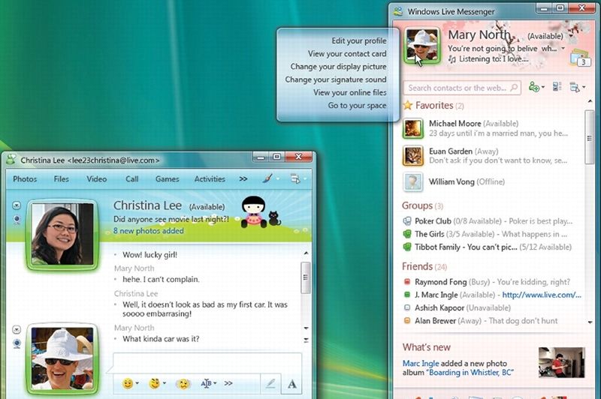Click The Girls group icon
The image size is (601, 399).
pos(406,234)
